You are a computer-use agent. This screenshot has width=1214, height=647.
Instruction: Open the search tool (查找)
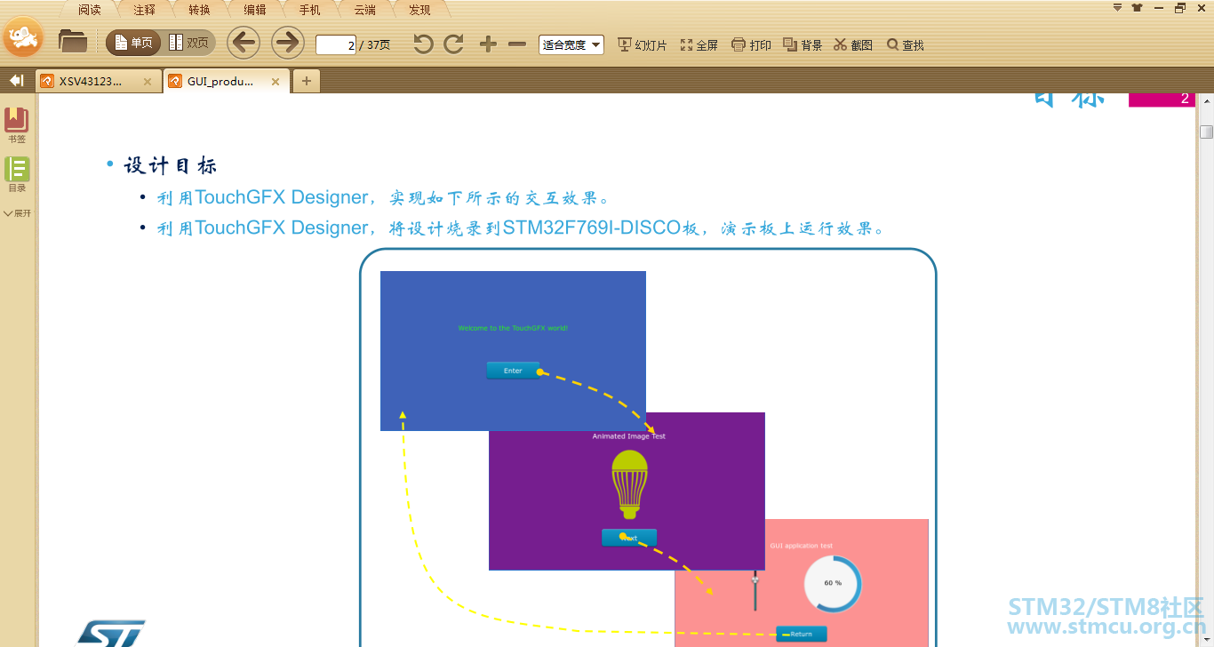tap(906, 44)
